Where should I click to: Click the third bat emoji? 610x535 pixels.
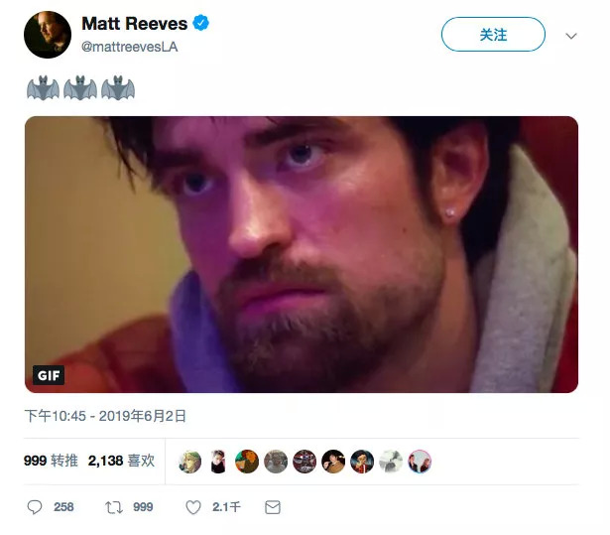click(118, 88)
